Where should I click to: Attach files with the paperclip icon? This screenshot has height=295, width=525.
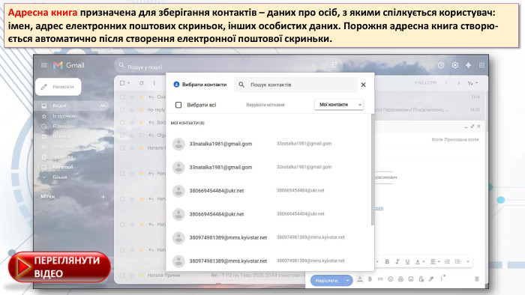[370, 279]
